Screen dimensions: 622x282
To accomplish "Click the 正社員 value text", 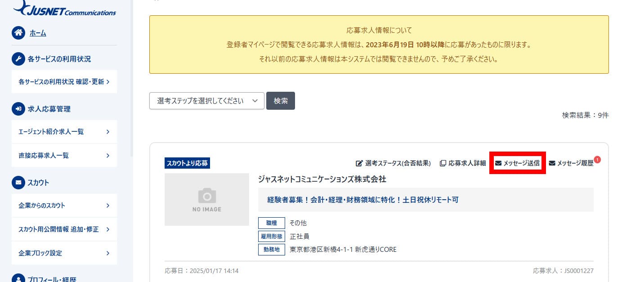I will [300, 236].
